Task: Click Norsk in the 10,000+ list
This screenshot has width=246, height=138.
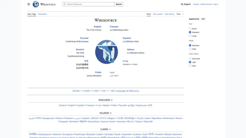Action: pos(178,118)
